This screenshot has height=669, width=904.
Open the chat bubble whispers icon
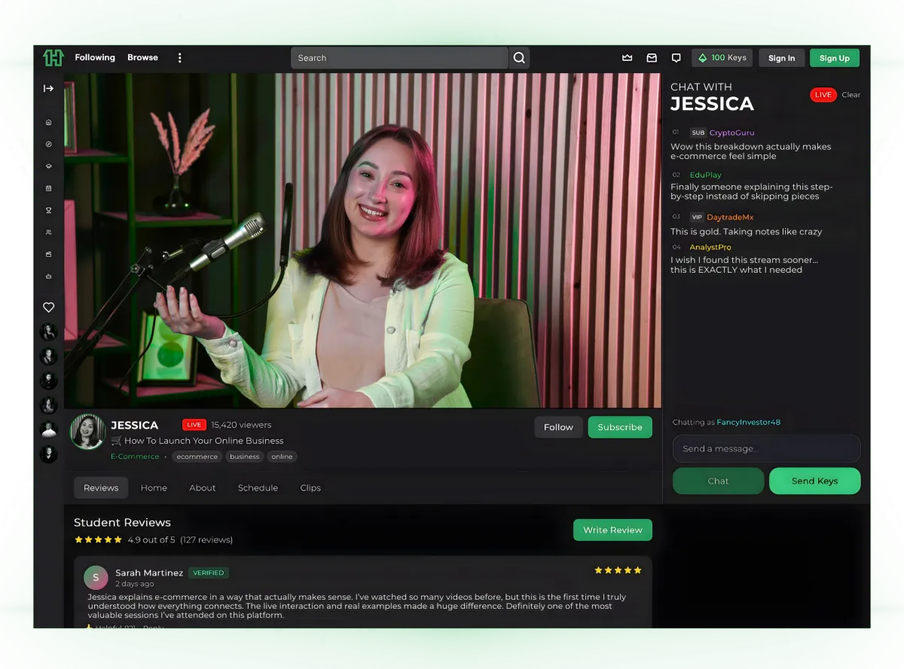click(676, 58)
